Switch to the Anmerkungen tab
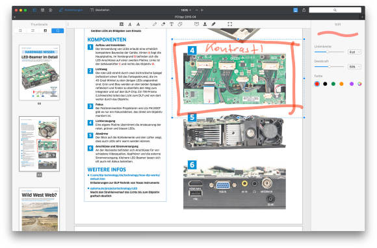 pyautogui.click(x=71, y=10)
